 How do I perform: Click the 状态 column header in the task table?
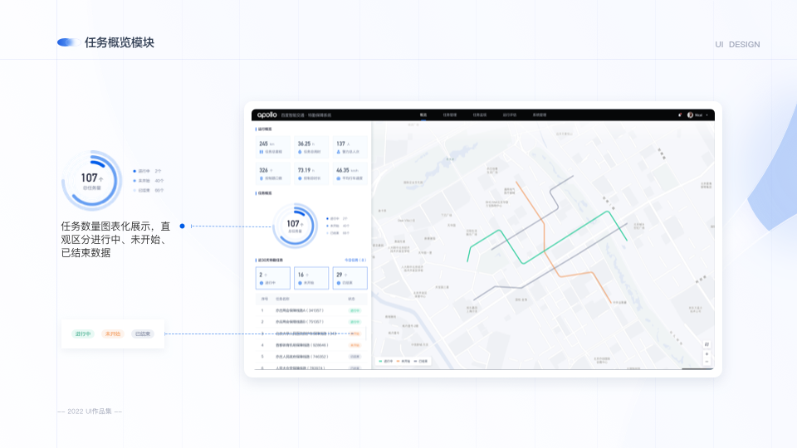(351, 299)
